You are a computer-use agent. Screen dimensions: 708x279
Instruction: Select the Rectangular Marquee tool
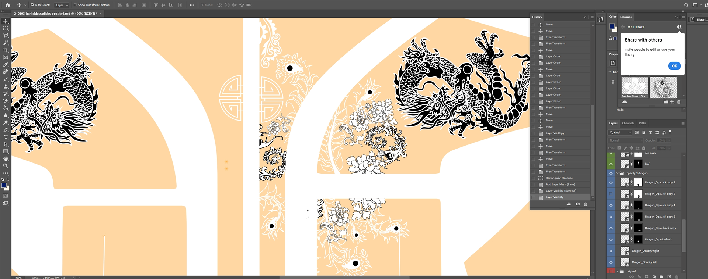[x=6, y=28]
